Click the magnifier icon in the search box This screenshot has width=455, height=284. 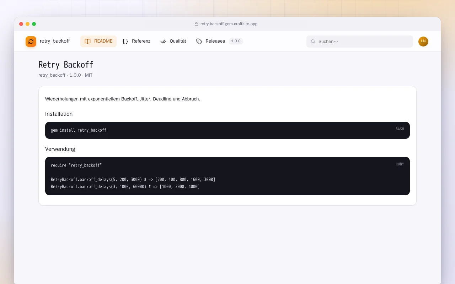tap(313, 42)
